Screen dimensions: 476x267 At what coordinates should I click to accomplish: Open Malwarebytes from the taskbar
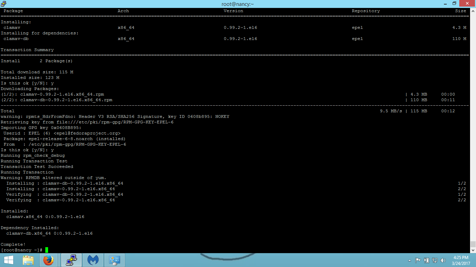coord(93,260)
